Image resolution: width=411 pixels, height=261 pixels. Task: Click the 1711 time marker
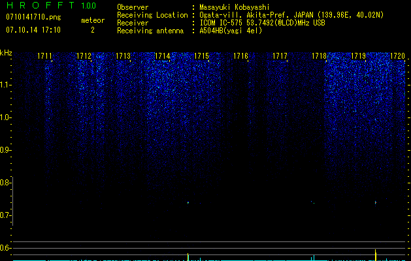point(44,56)
